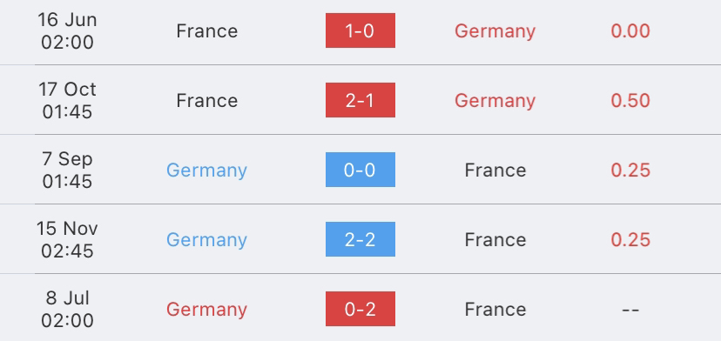Viewport: 721px width, 341px height.
Task: Open the red 1-0 score badge
Action: coord(360,30)
